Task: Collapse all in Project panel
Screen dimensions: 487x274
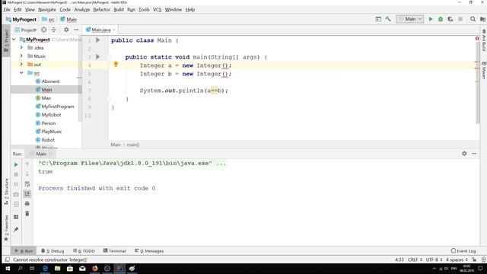Action: tap(54, 30)
